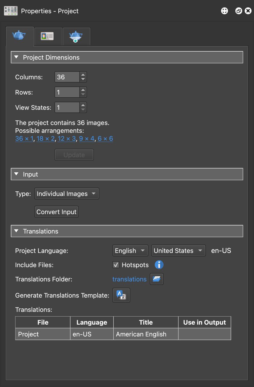Viewport: 254px width, 387px height.
Task: Collapse the Project Dimensions section
Action: coord(16,57)
